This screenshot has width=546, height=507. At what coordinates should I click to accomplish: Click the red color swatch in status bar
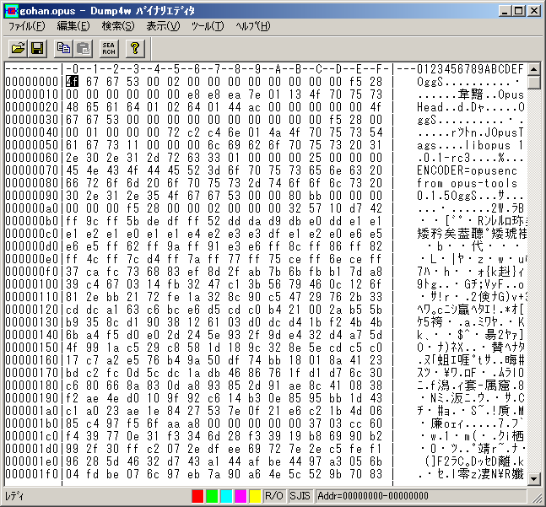click(197, 496)
